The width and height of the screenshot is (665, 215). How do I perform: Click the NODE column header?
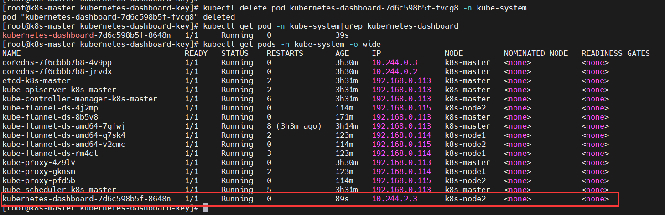(454, 53)
